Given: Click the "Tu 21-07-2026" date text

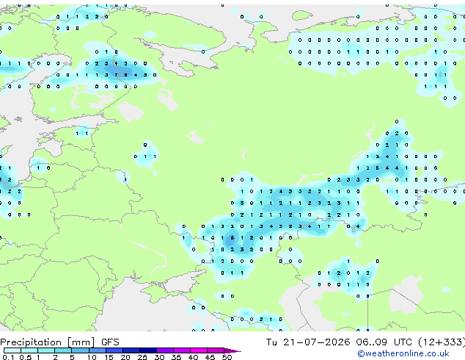Looking at the screenshot, I should (308, 342).
